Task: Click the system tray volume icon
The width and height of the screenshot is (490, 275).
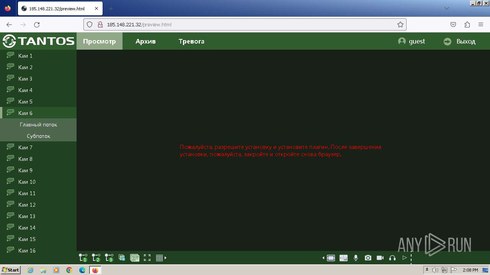Action: point(435,270)
